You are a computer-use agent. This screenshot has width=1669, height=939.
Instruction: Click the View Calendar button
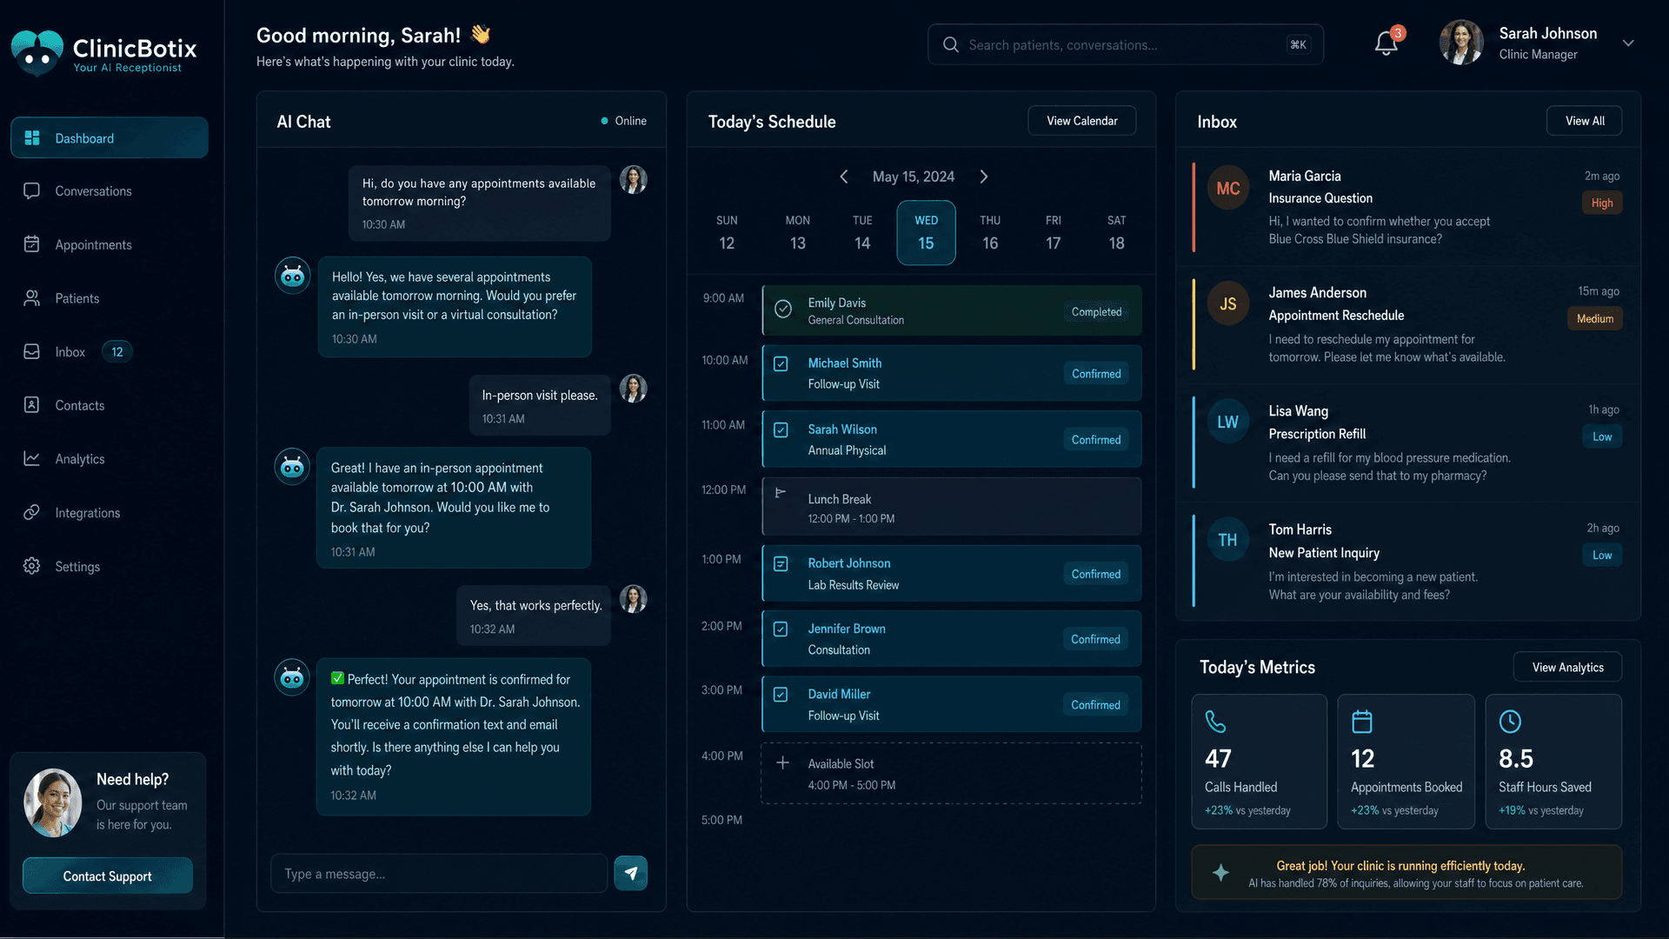[x=1081, y=121]
